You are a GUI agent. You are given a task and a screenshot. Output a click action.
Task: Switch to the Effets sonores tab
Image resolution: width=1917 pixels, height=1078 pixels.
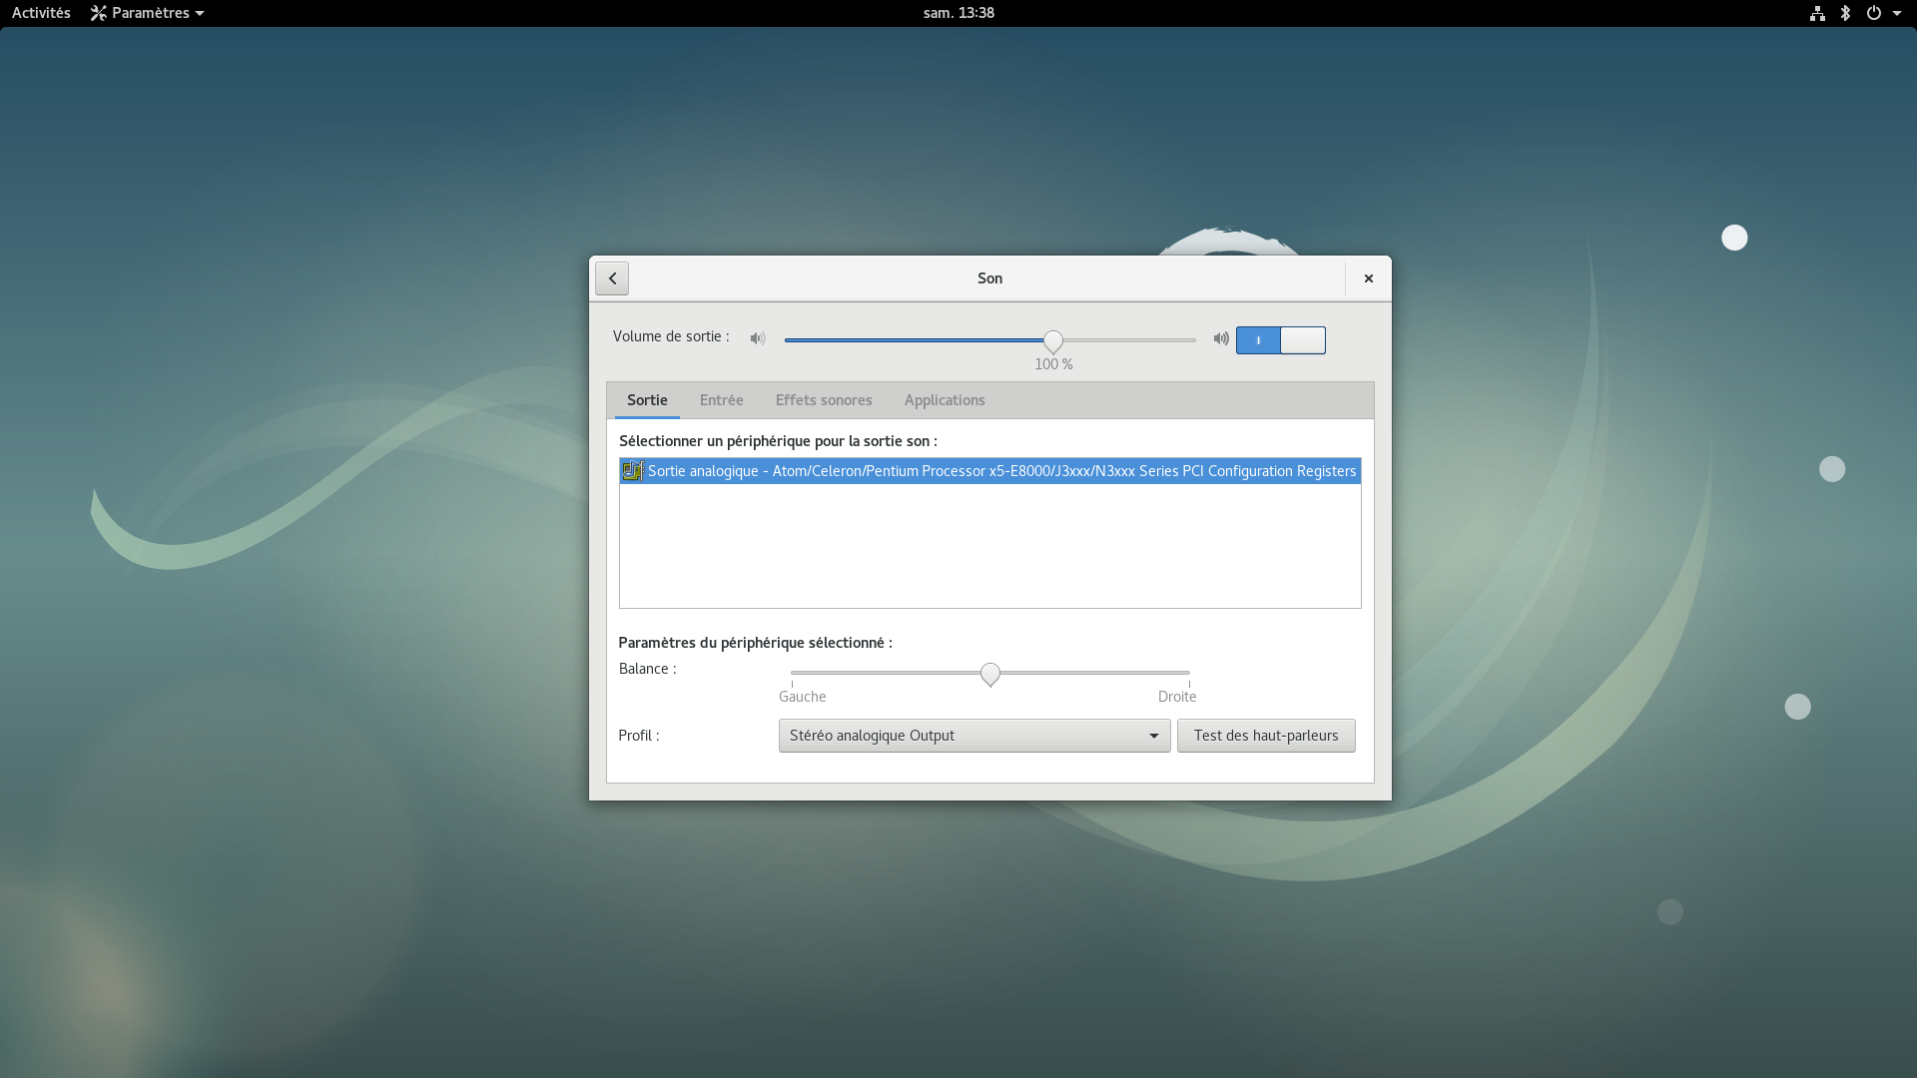[824, 400]
